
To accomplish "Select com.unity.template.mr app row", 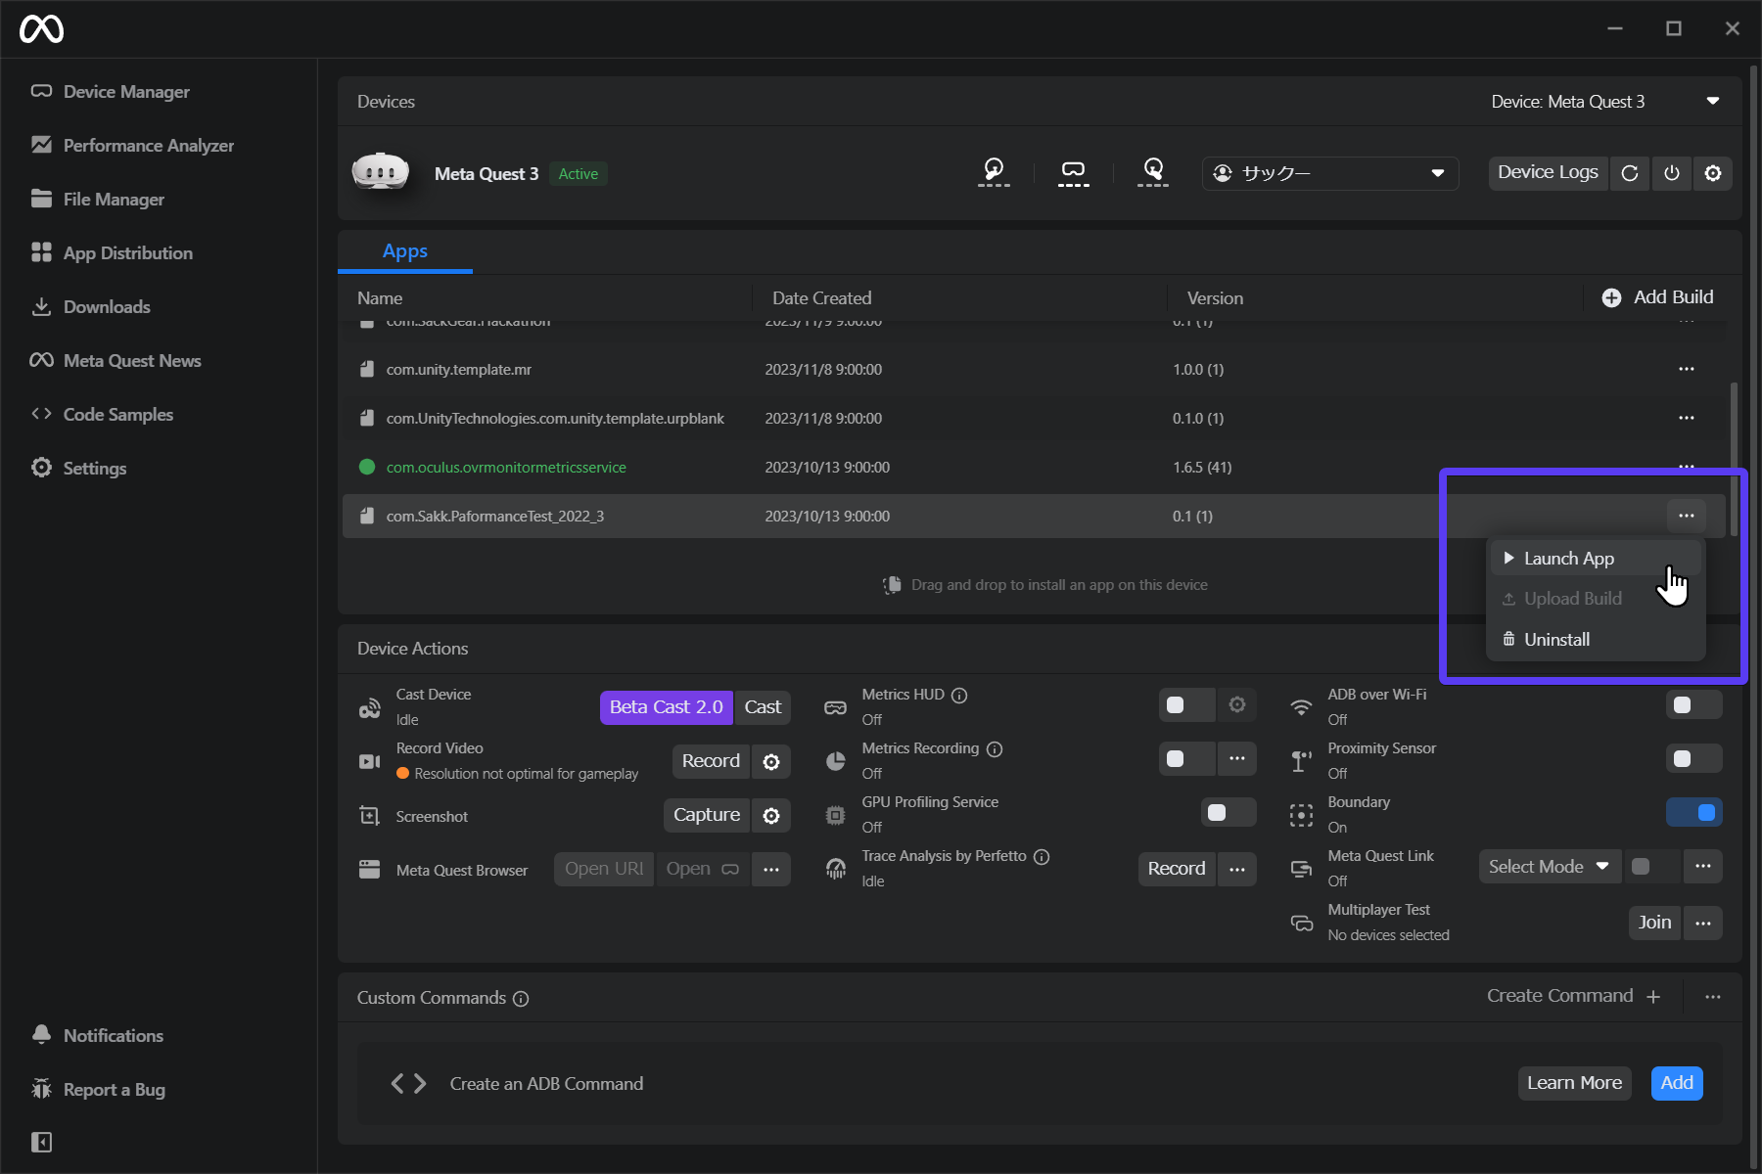I will coord(458,370).
